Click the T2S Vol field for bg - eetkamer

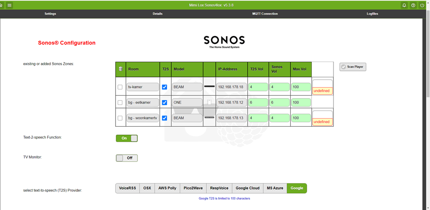258,102
